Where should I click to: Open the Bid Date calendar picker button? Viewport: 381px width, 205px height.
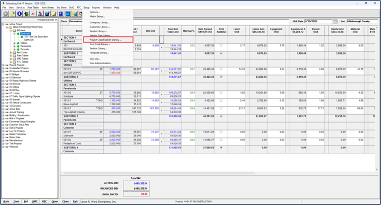pos(335,22)
